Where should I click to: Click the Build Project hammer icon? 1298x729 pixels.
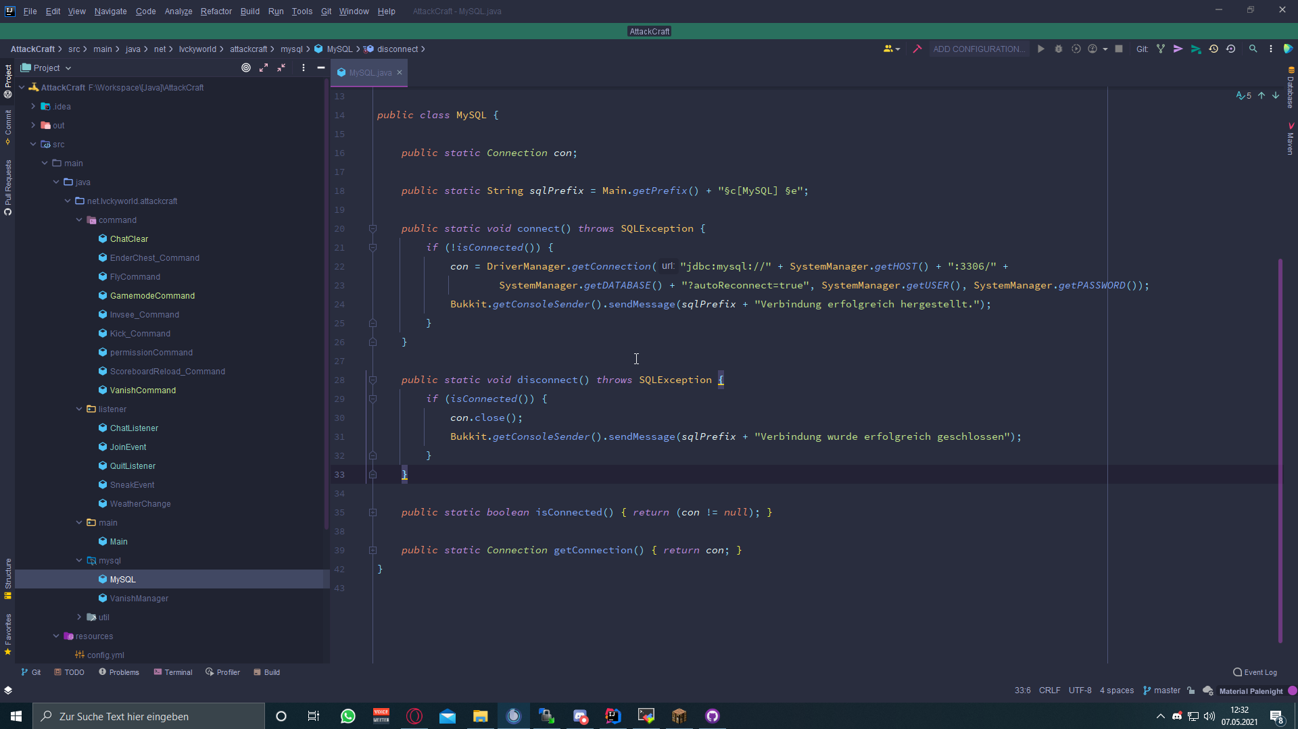coord(917,49)
